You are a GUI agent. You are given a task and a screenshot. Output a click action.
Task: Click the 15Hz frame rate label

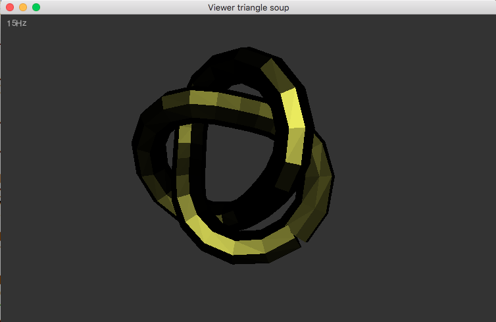click(x=16, y=23)
